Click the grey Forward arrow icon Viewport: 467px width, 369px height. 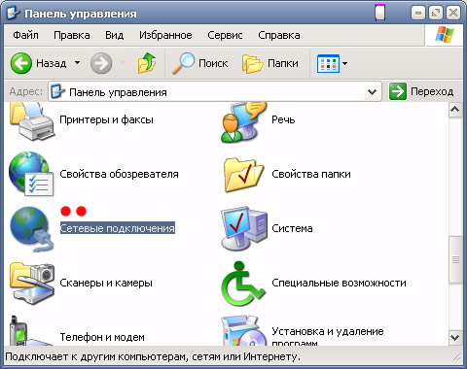101,63
